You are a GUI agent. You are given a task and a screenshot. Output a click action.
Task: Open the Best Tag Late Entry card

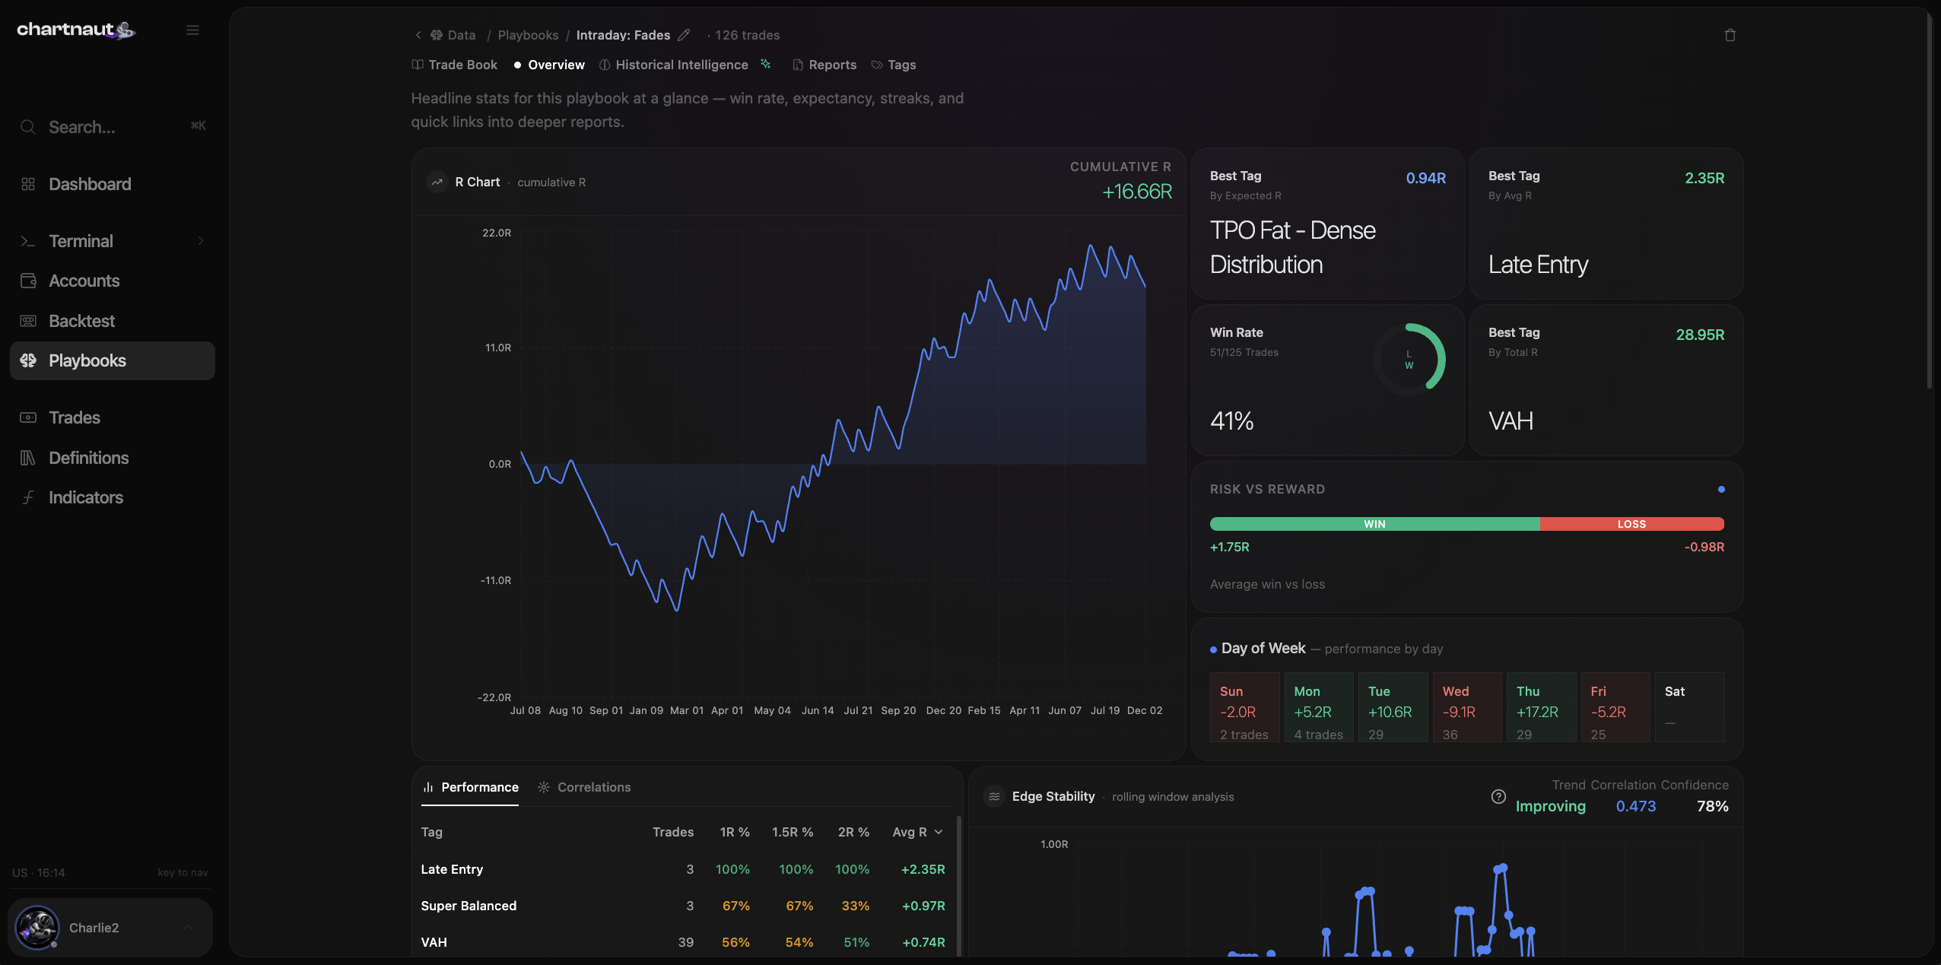1606,224
